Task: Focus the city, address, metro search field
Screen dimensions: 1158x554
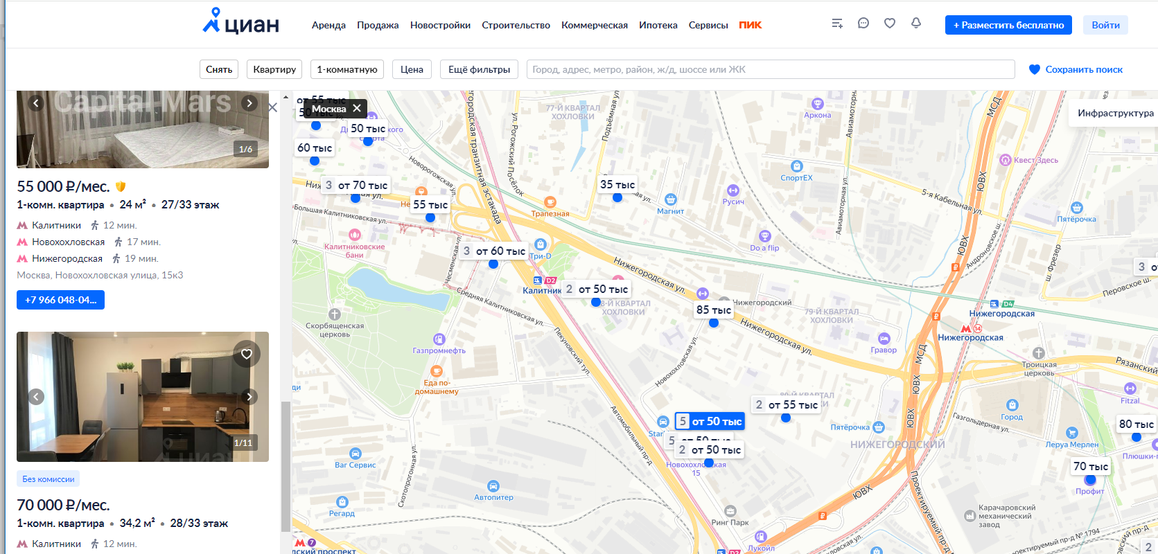Action: click(771, 69)
